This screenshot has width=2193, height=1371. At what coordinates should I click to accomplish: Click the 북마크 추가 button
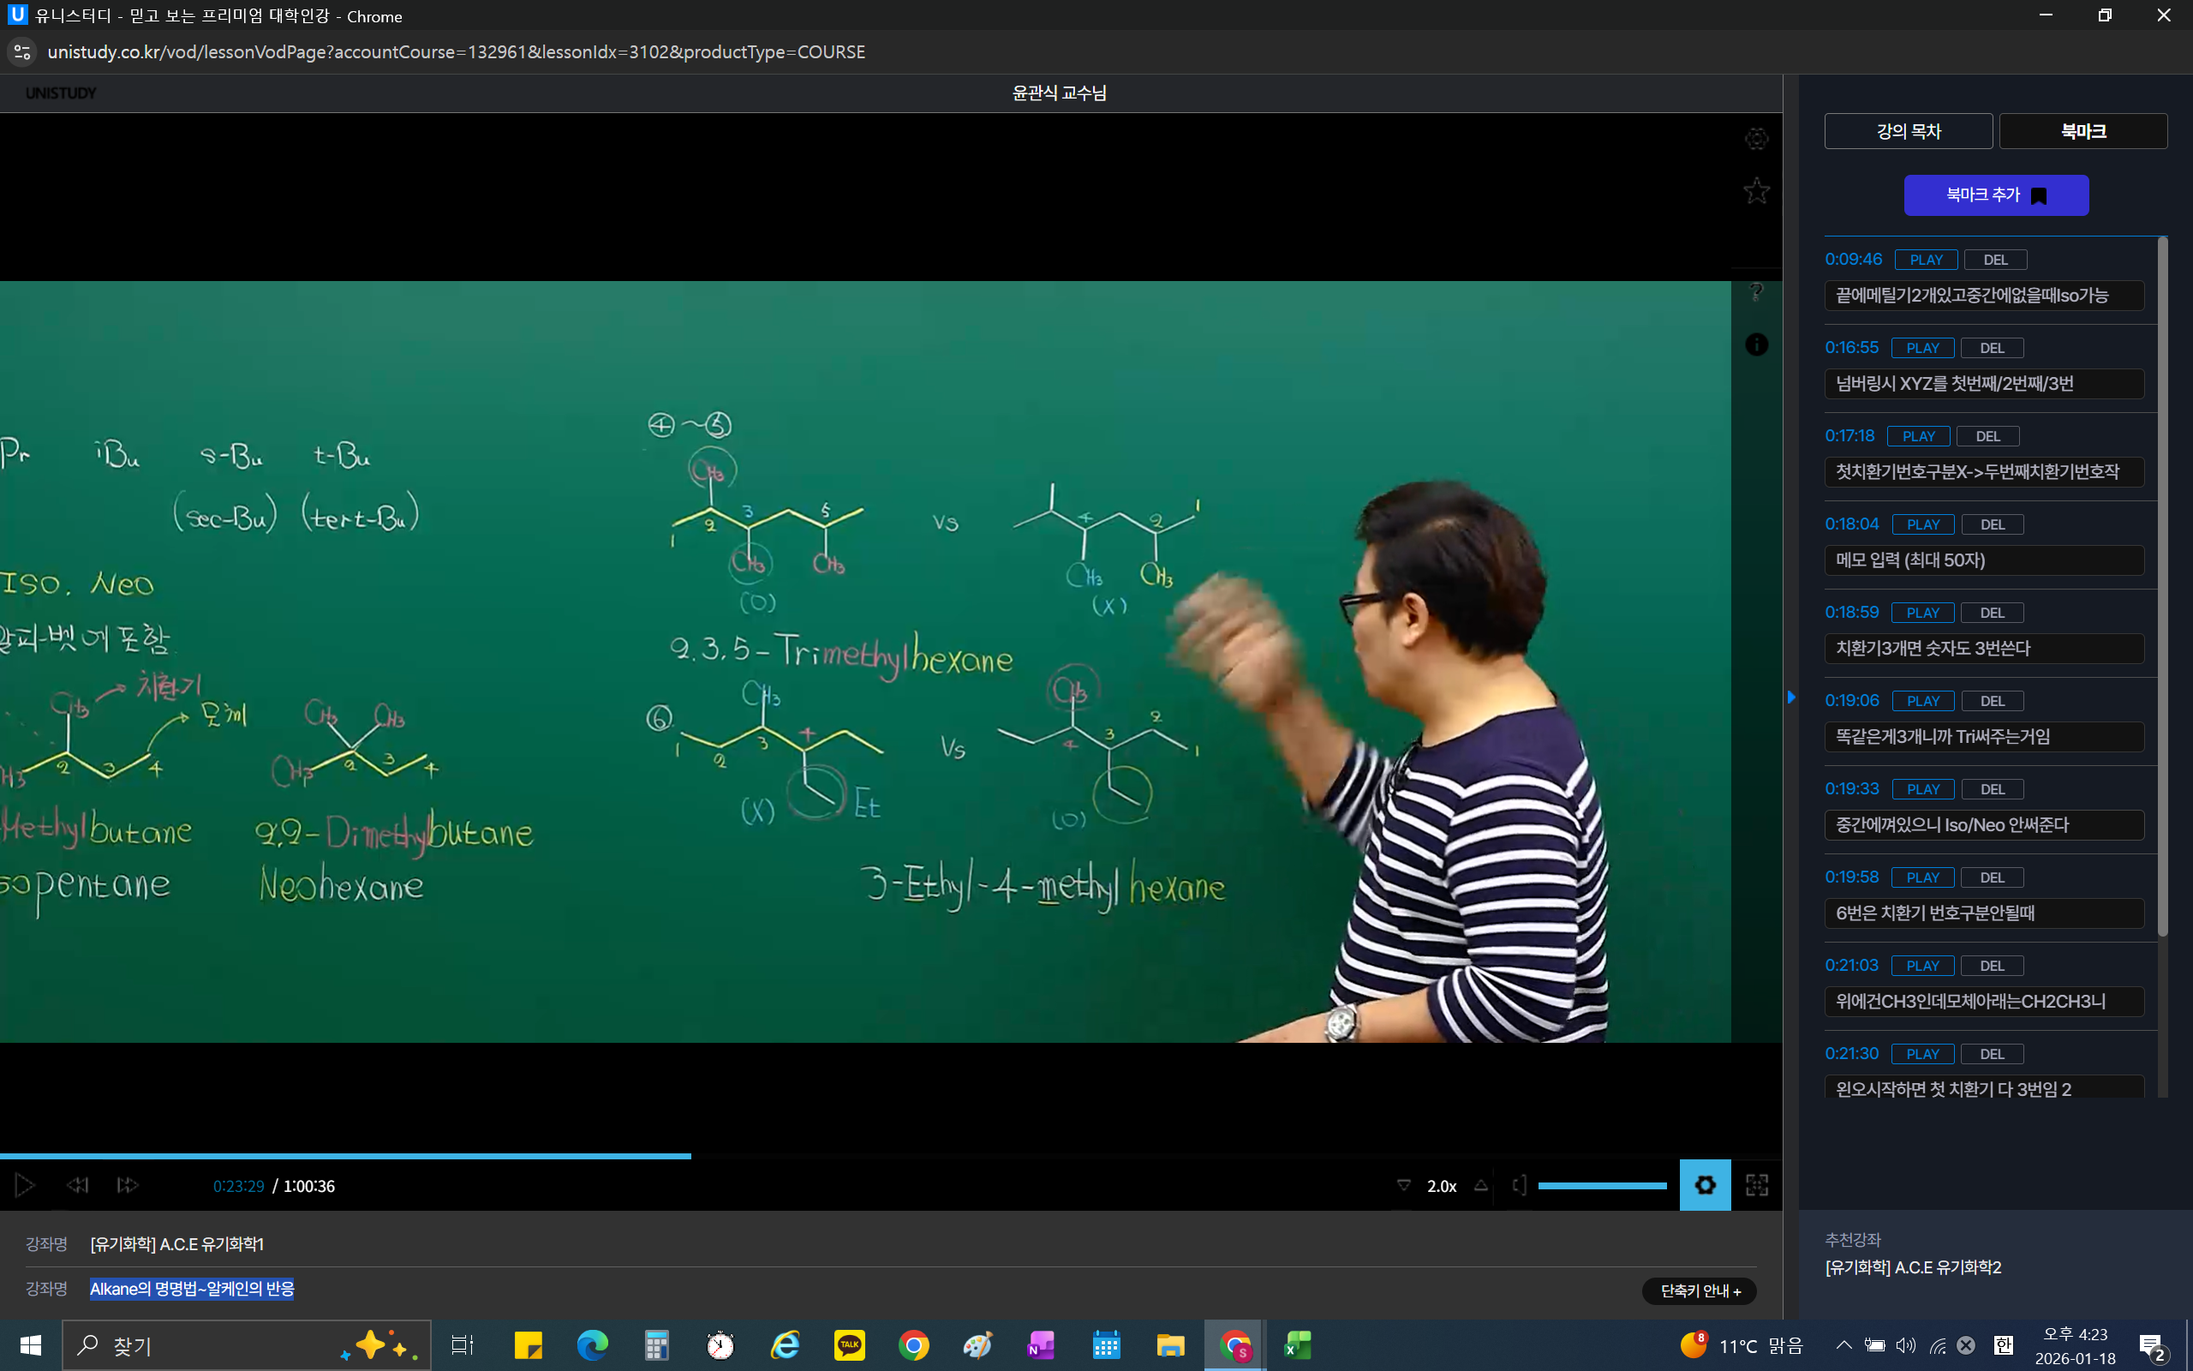(x=1996, y=195)
